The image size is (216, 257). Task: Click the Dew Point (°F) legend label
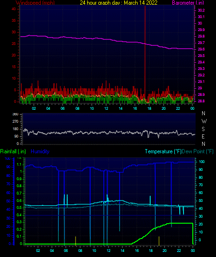point(197,151)
